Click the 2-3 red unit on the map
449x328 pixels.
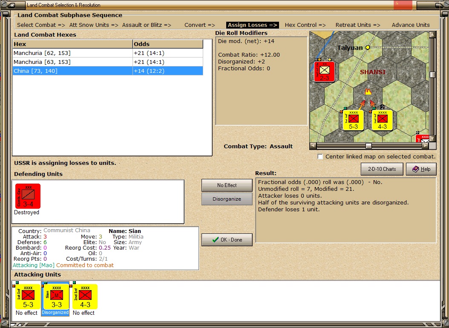325,71
